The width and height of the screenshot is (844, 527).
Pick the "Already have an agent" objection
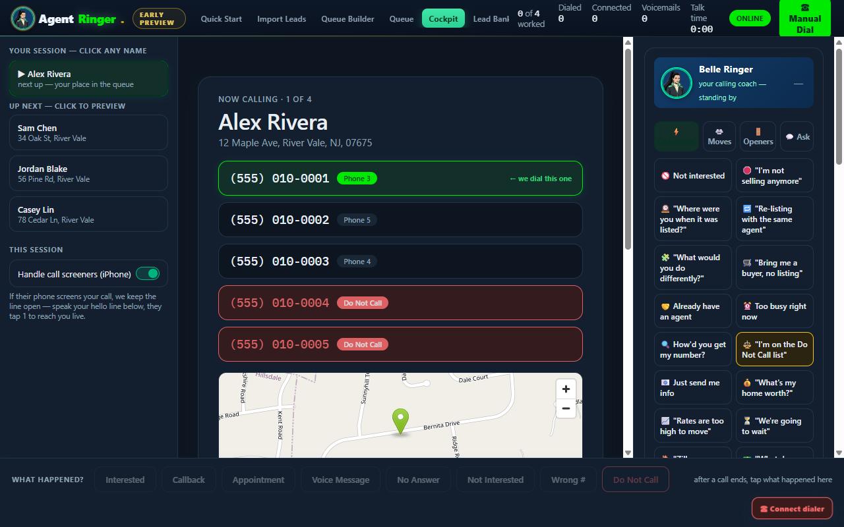[x=693, y=311]
